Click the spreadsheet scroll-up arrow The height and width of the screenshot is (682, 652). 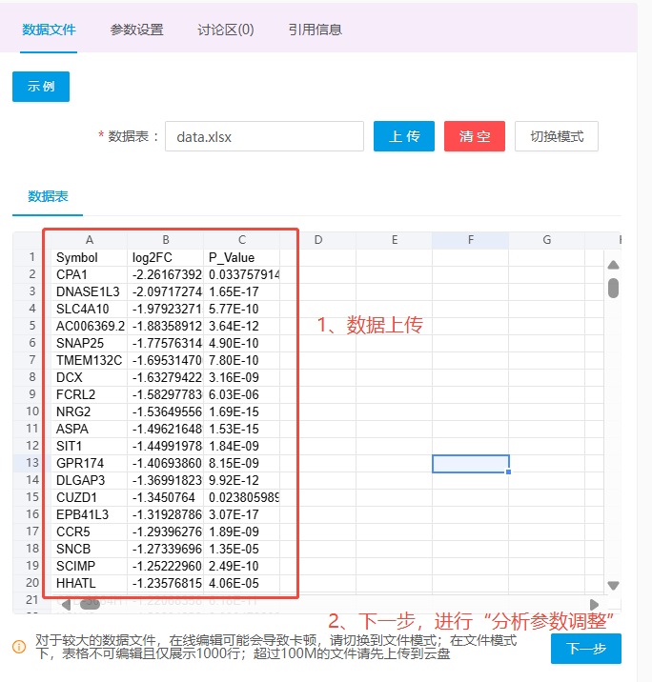[613, 265]
